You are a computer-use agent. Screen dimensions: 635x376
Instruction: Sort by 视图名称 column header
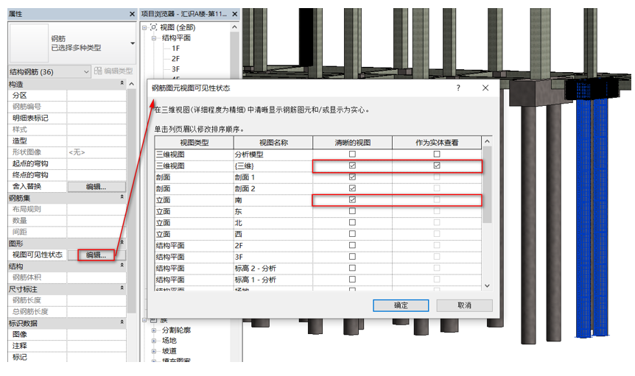273,142
